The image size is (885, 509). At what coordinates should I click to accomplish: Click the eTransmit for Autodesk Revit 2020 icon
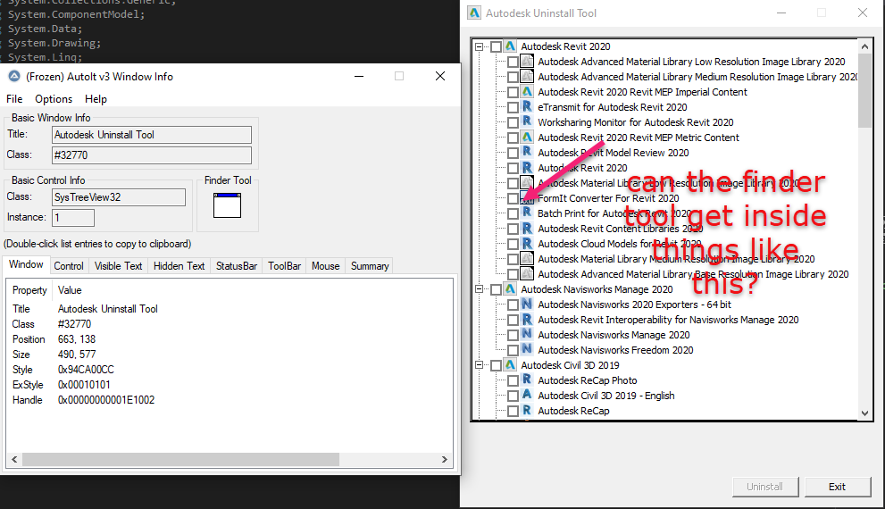point(527,106)
